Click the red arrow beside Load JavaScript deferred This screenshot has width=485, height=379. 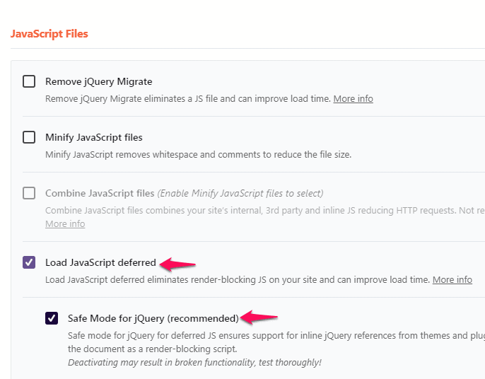pyautogui.click(x=177, y=264)
